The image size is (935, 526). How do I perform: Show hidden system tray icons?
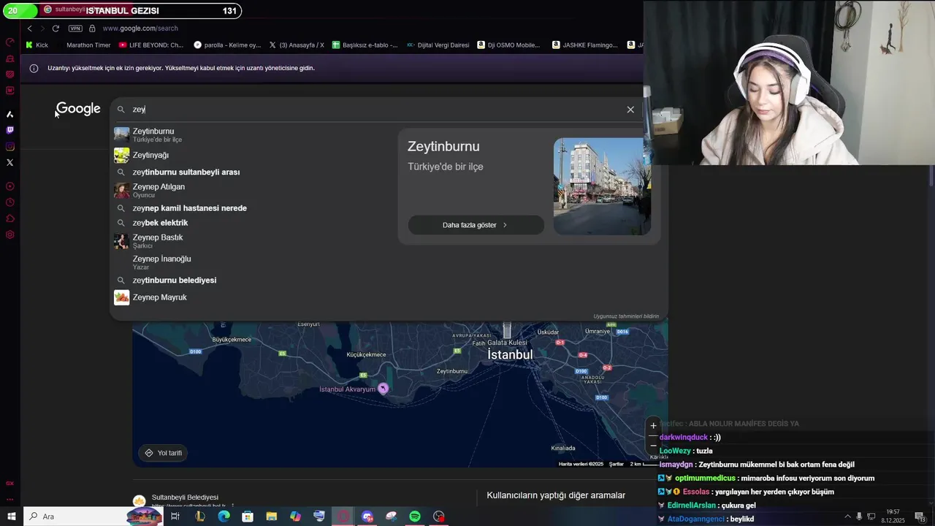click(x=847, y=517)
